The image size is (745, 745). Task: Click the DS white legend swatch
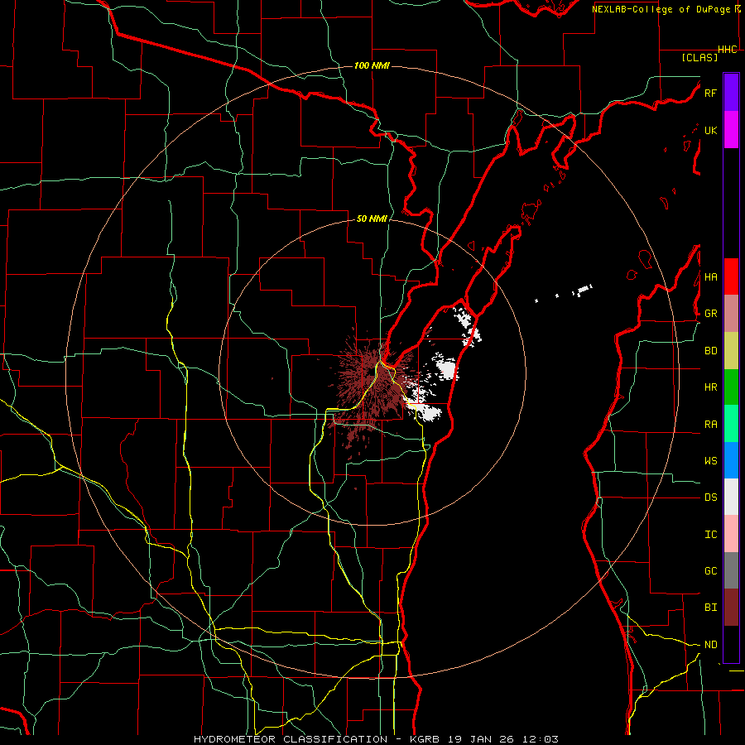(x=731, y=497)
